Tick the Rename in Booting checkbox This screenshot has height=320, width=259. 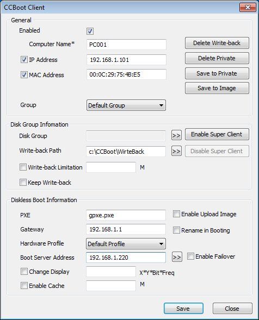[176, 230]
